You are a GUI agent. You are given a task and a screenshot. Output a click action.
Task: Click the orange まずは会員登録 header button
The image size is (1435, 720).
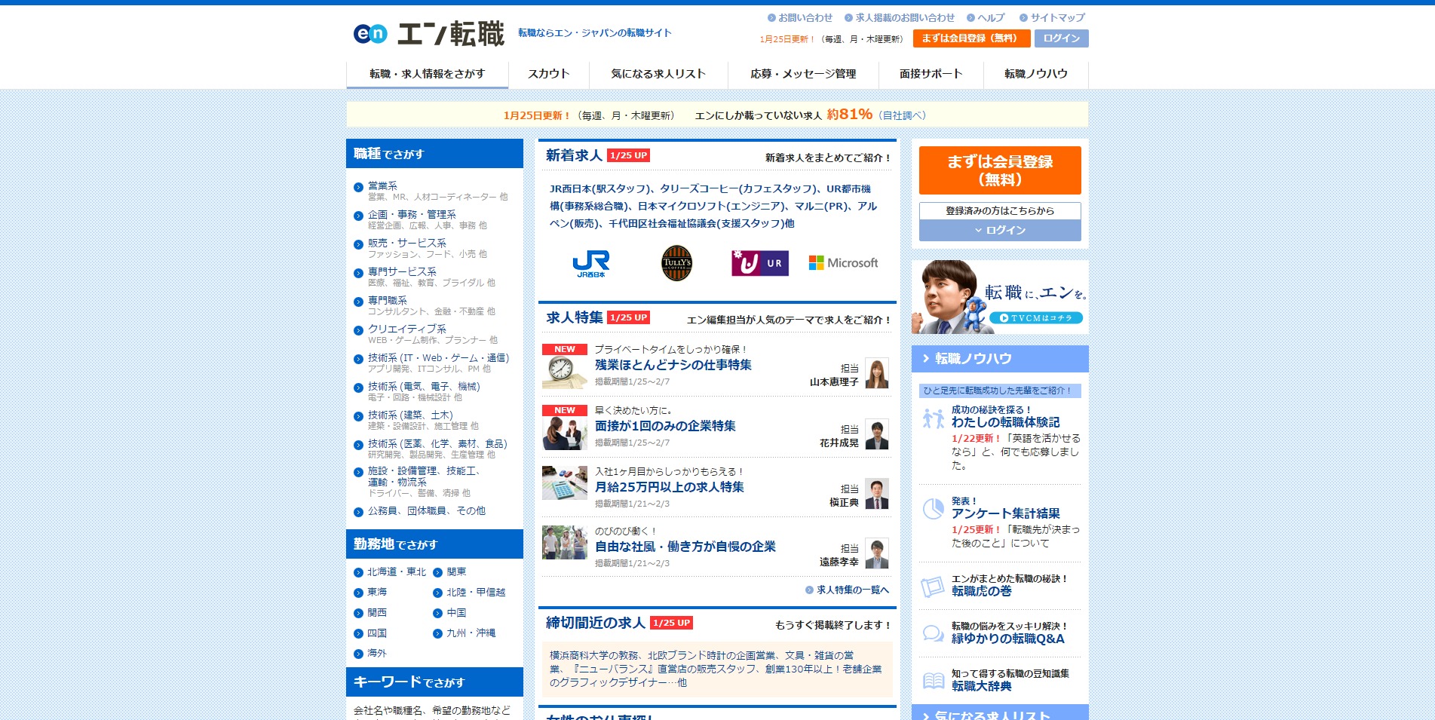pos(970,38)
